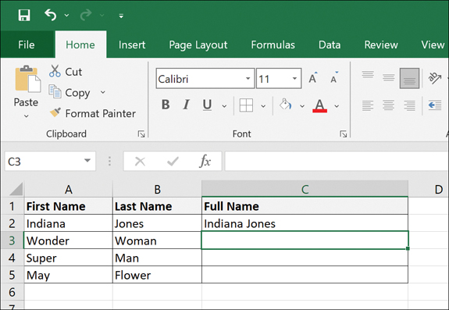Expand the Copy dropdown arrow

click(x=103, y=92)
